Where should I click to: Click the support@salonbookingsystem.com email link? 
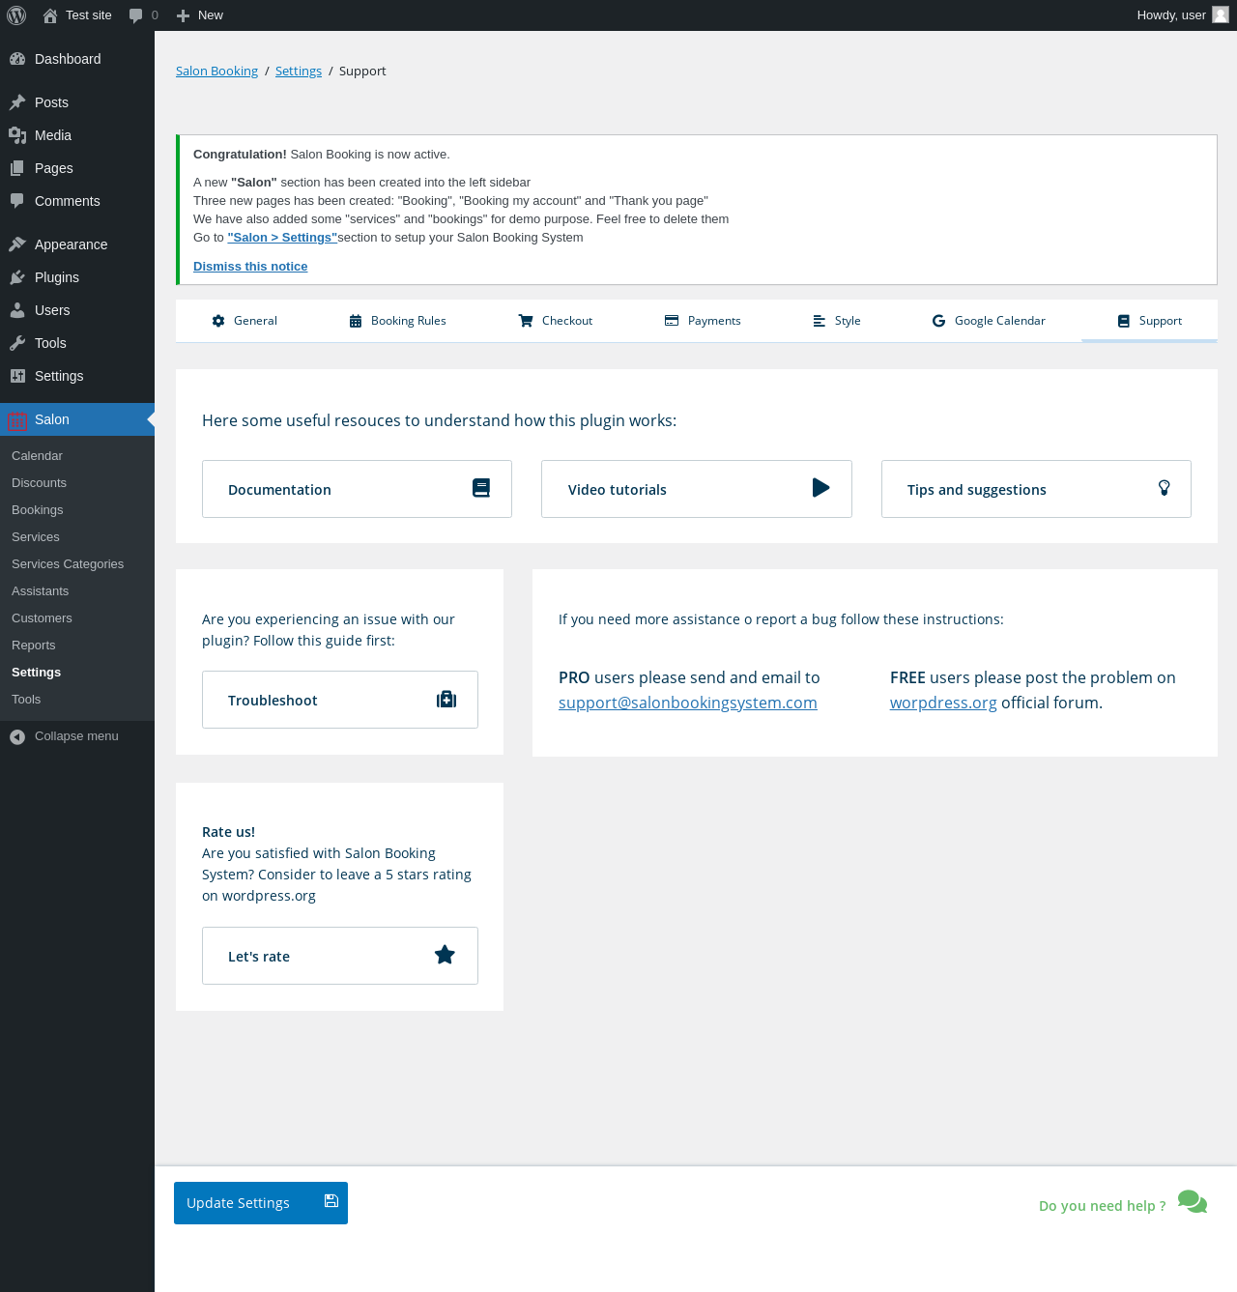click(688, 703)
